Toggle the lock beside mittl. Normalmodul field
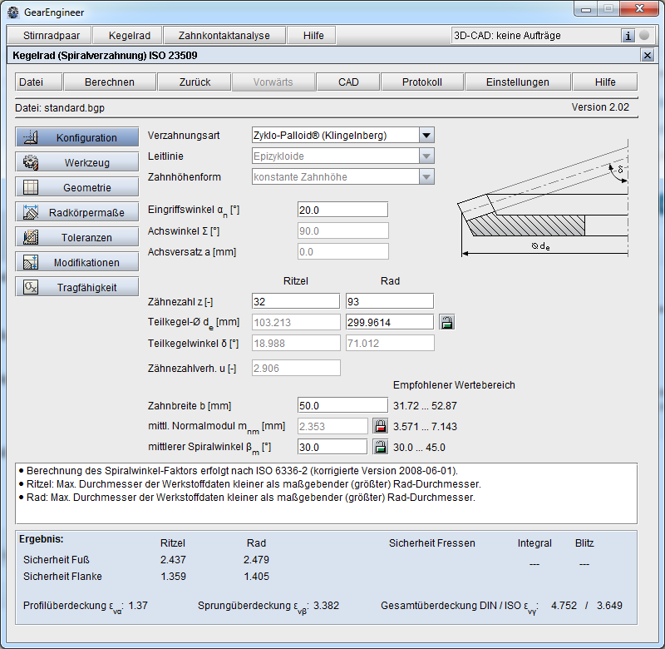Screen dimensions: 665x649 pos(381,426)
